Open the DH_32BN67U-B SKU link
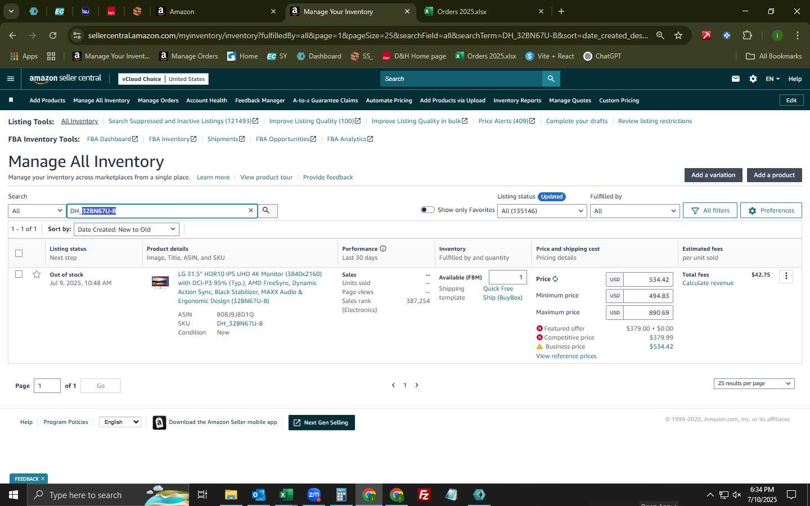Image resolution: width=810 pixels, height=506 pixels. click(x=240, y=323)
